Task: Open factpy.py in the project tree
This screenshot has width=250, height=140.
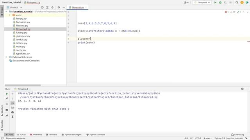Action: tap(21, 19)
